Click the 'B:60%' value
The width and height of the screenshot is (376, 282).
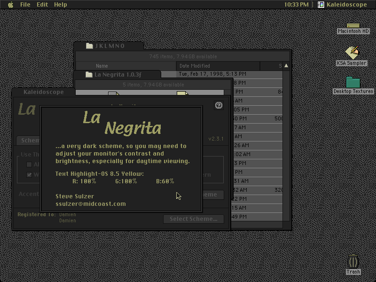pyautogui.click(x=165, y=181)
